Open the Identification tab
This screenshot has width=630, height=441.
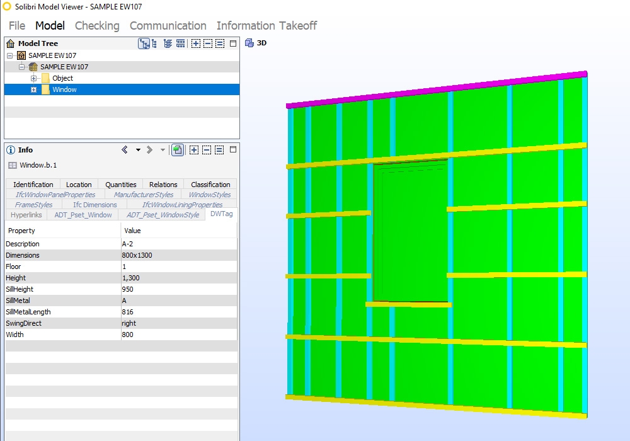click(33, 185)
